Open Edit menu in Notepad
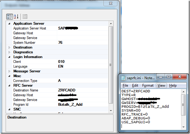 135,86
